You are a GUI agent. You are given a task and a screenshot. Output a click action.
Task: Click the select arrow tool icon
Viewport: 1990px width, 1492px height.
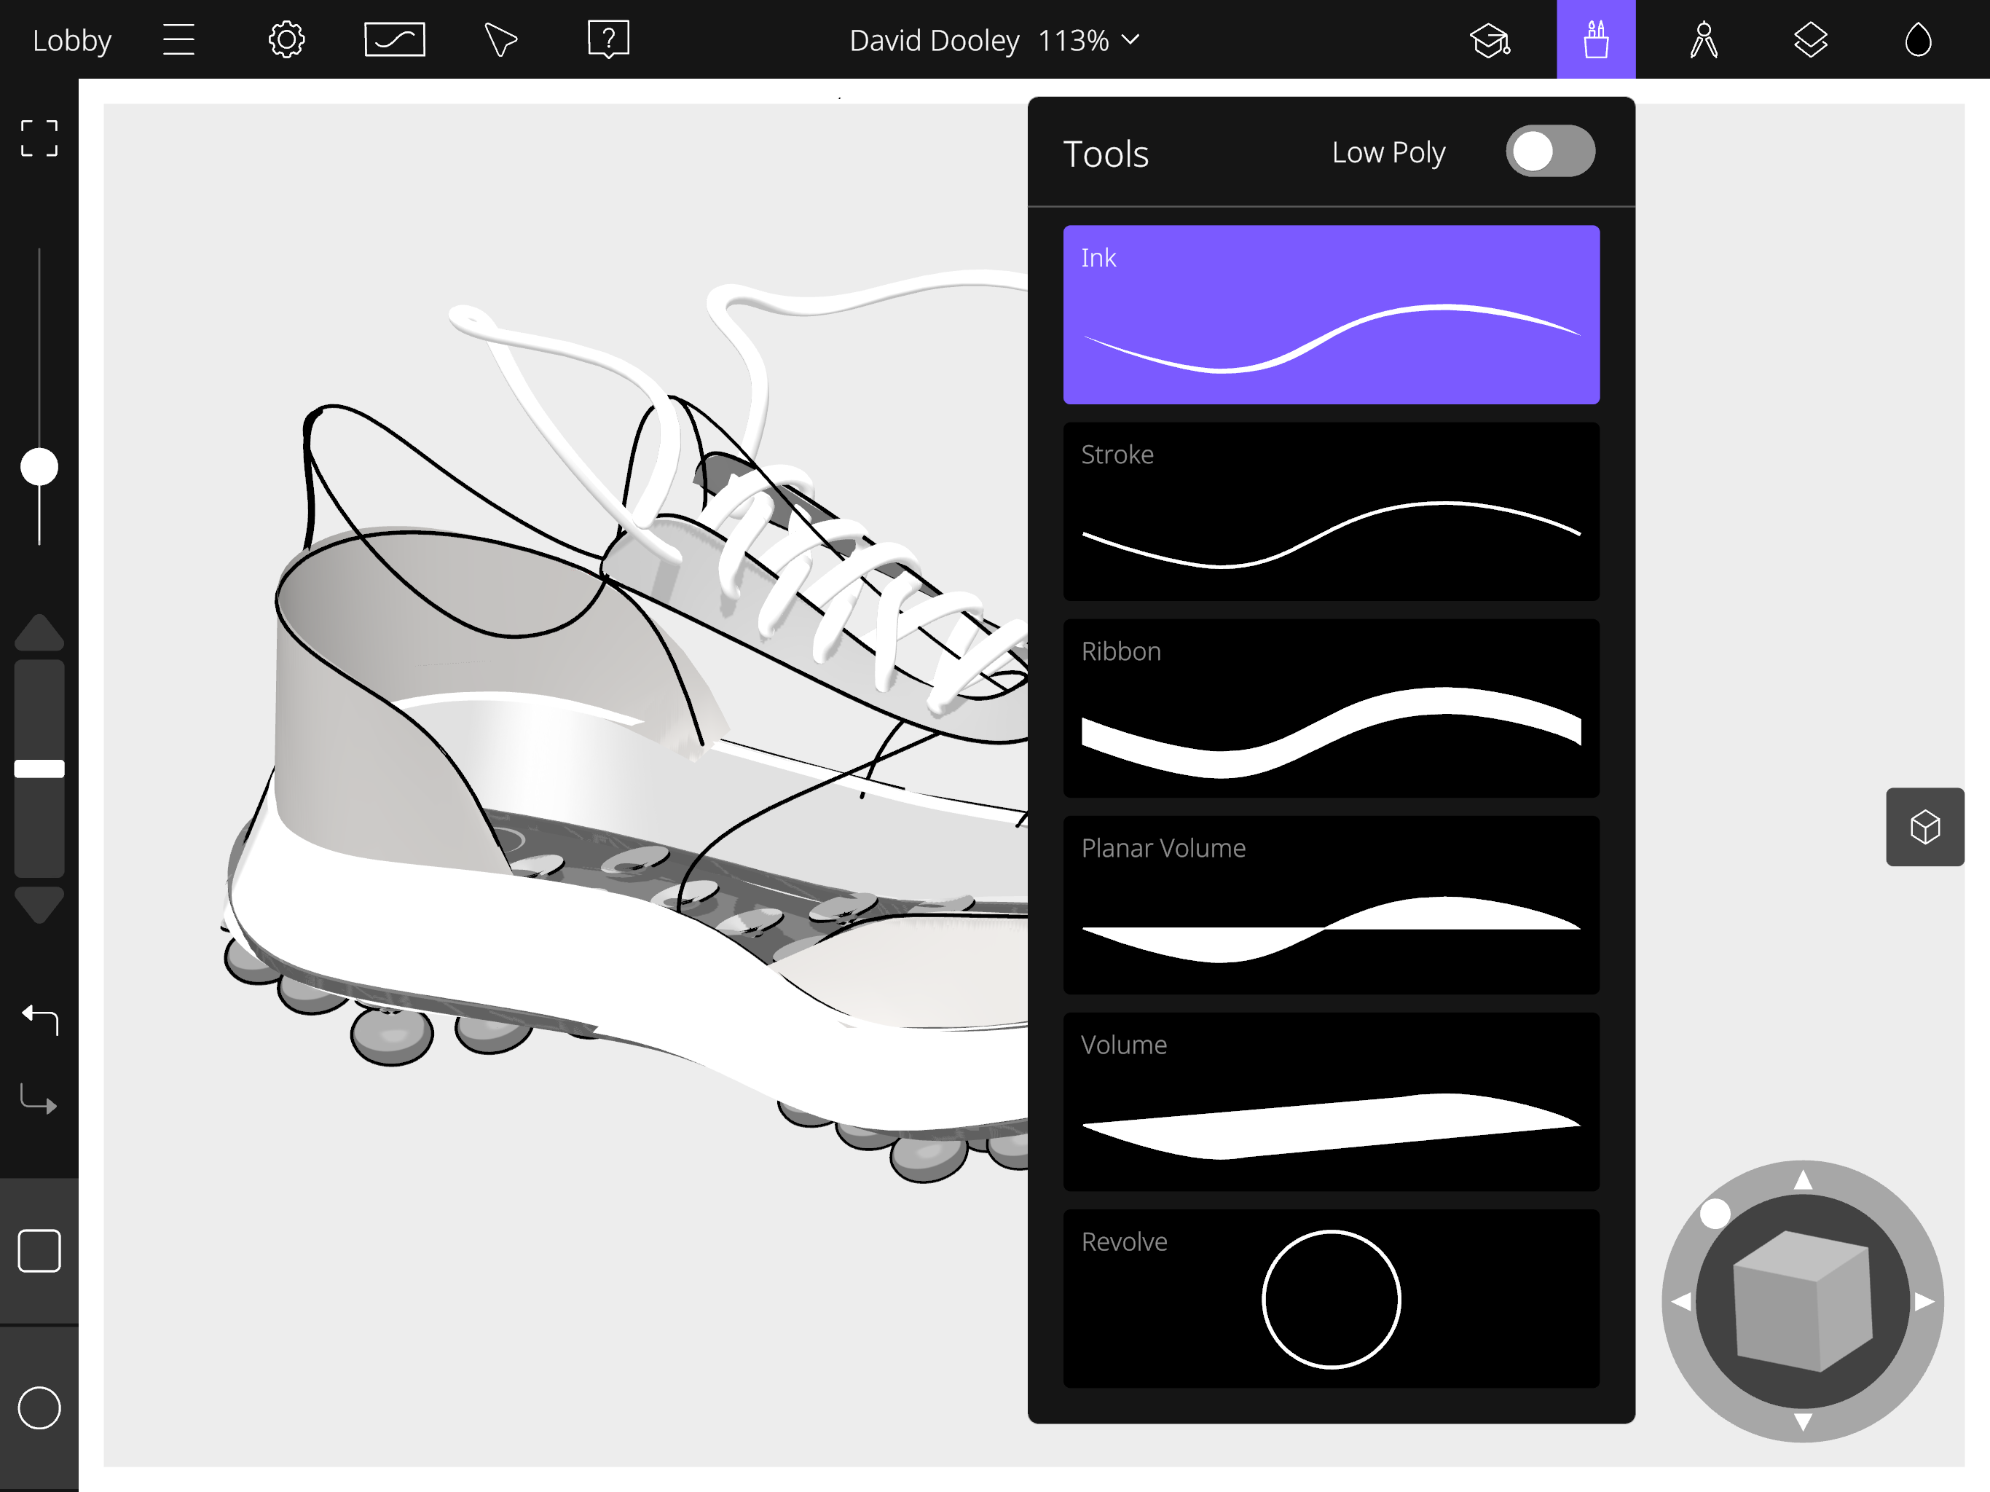tap(500, 39)
